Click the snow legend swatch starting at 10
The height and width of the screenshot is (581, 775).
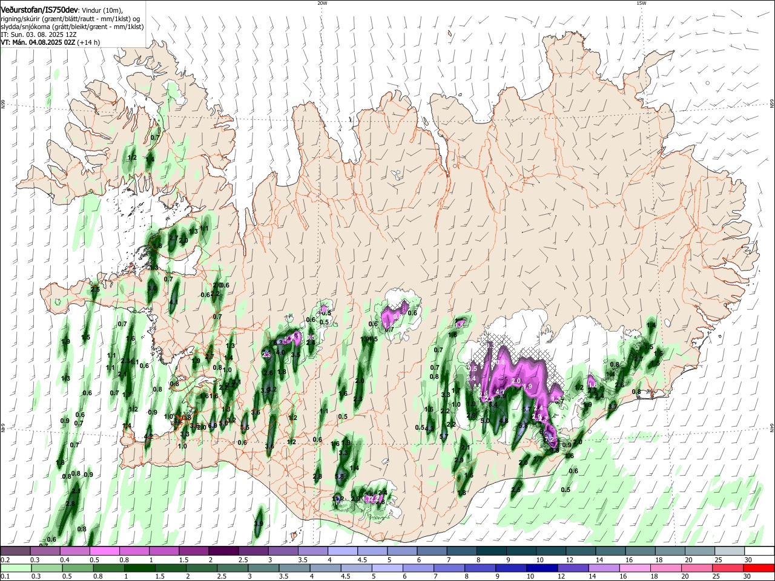pos(552,551)
